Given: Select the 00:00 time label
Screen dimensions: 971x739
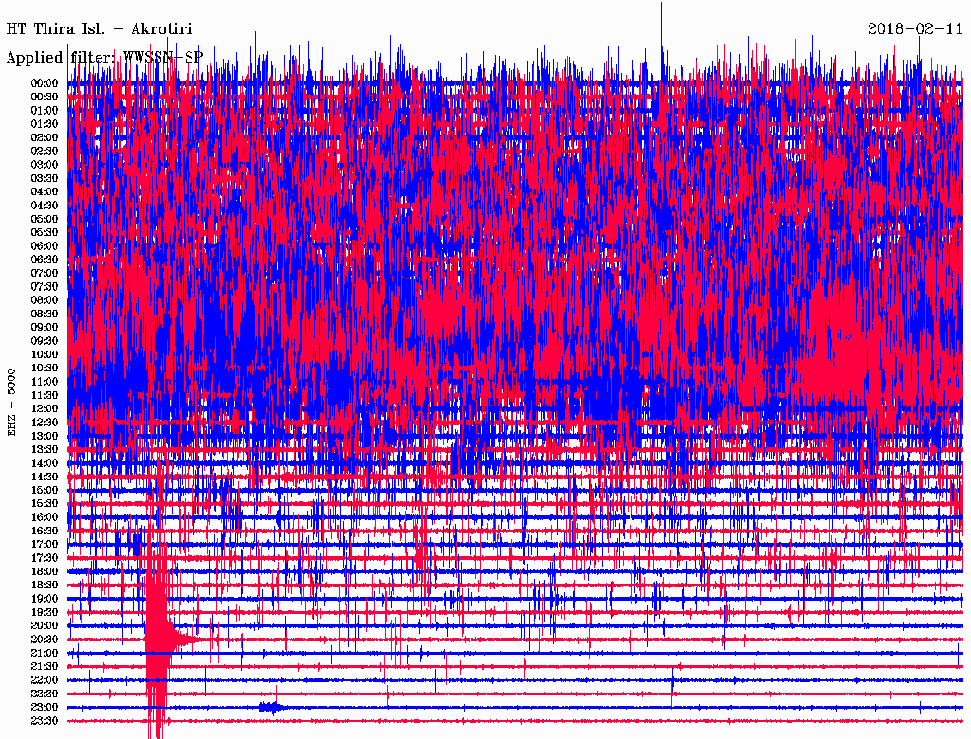Looking at the screenshot, I should click(x=45, y=83).
